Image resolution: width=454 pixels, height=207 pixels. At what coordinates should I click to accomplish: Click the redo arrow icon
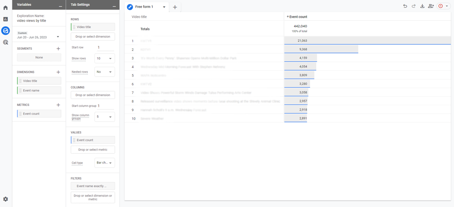413,6
